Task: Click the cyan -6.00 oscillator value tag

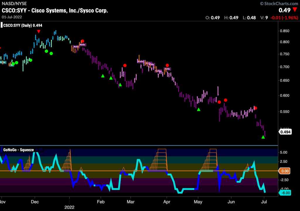Action: pyautogui.click(x=285, y=193)
